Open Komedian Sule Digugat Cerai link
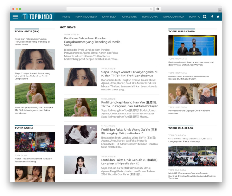Image resolution: width=232 pixels, height=196 pixels. click(189, 112)
